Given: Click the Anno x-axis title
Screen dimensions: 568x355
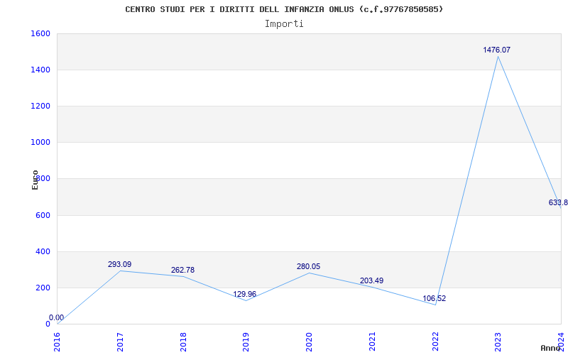Looking at the screenshot, I should (551, 348).
